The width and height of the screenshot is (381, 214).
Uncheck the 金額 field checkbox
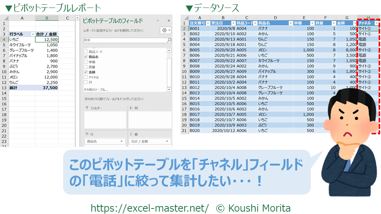85,72
